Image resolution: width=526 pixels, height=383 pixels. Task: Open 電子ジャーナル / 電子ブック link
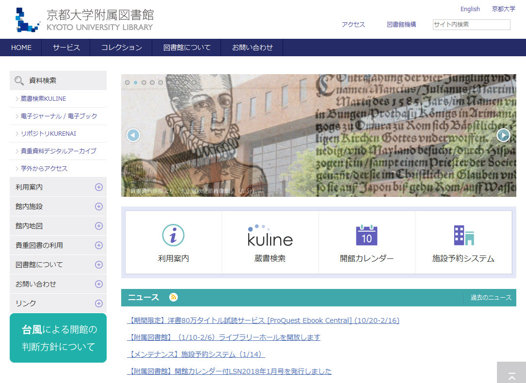pos(59,116)
